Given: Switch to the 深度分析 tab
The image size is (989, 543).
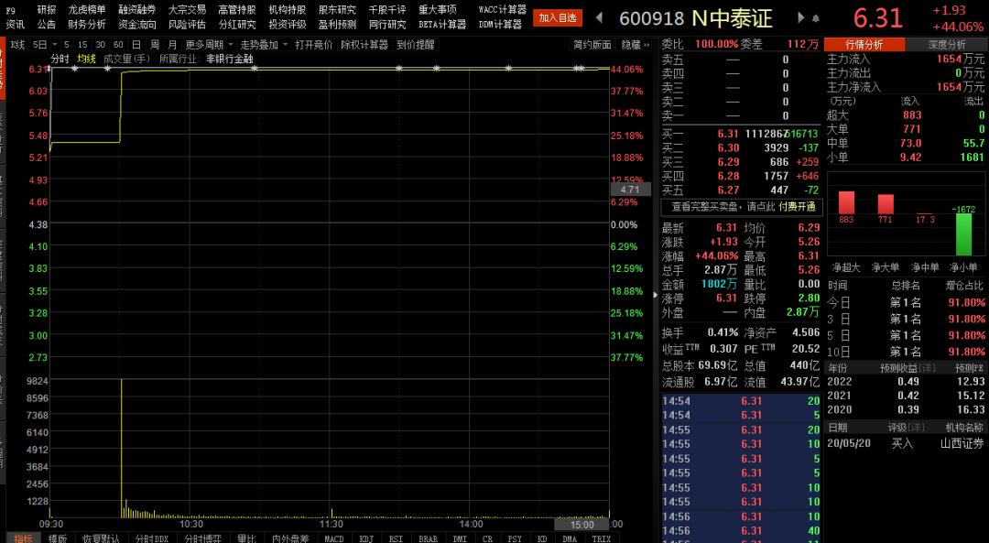Looking at the screenshot, I should (x=947, y=43).
